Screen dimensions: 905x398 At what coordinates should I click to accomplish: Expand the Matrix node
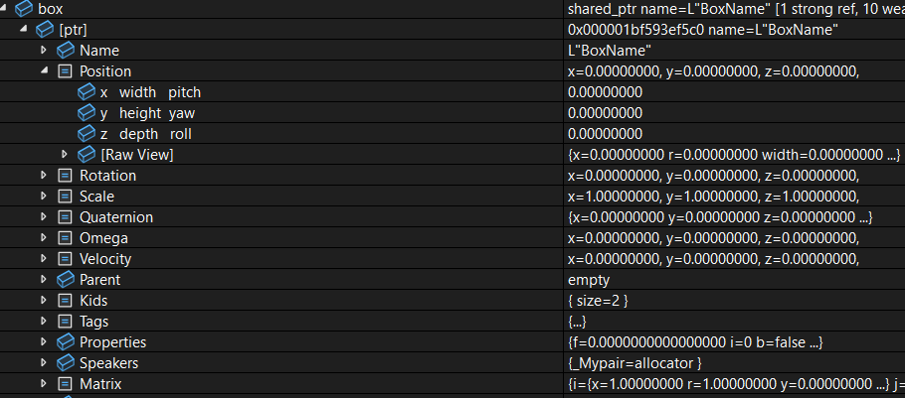[x=44, y=383]
